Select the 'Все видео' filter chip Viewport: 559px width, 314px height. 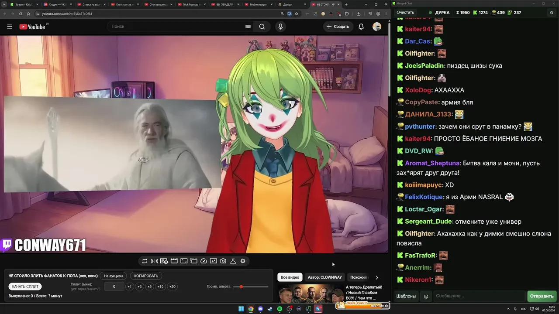click(290, 277)
